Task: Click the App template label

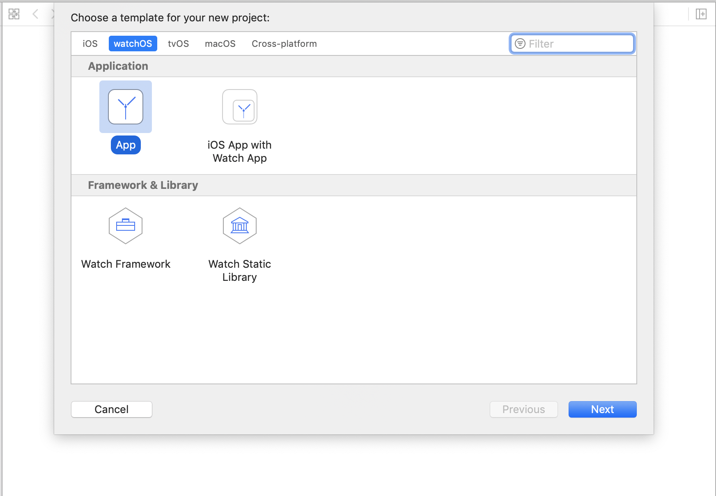Action: (x=126, y=145)
